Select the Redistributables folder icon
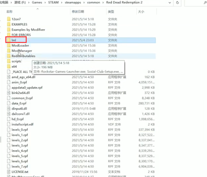This screenshot has width=207, height=177. point(9,56)
